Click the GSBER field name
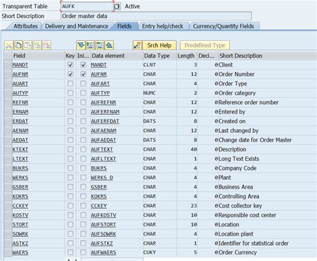Screen dimensions: 317x261 click(x=20, y=187)
